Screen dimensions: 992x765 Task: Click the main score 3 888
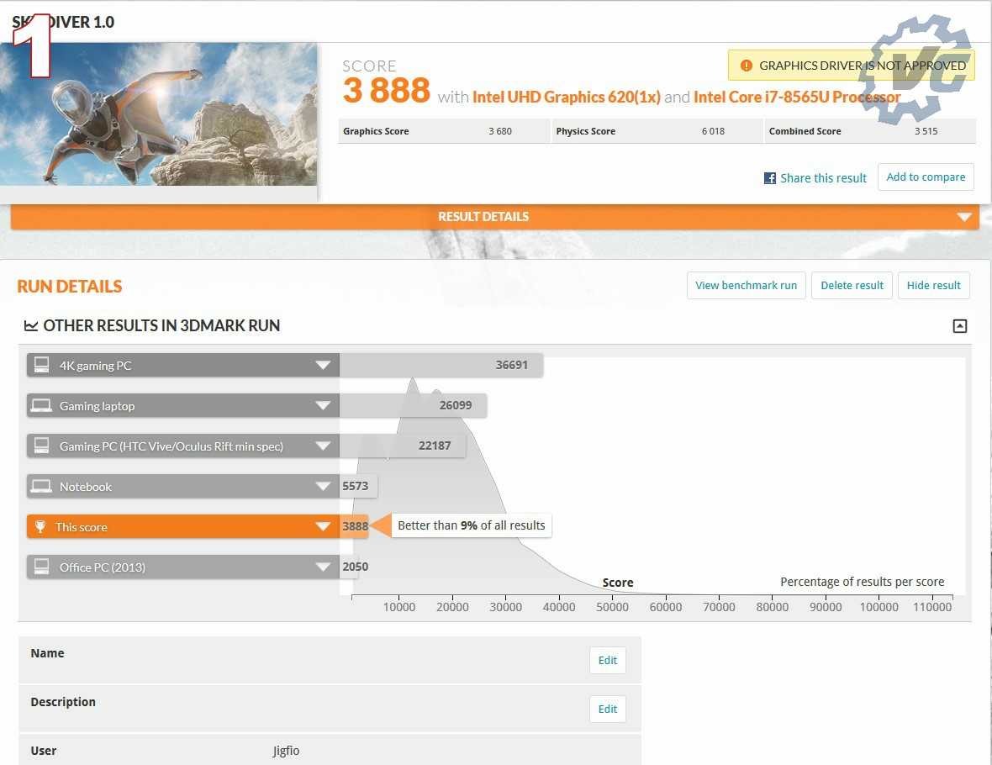pos(386,90)
